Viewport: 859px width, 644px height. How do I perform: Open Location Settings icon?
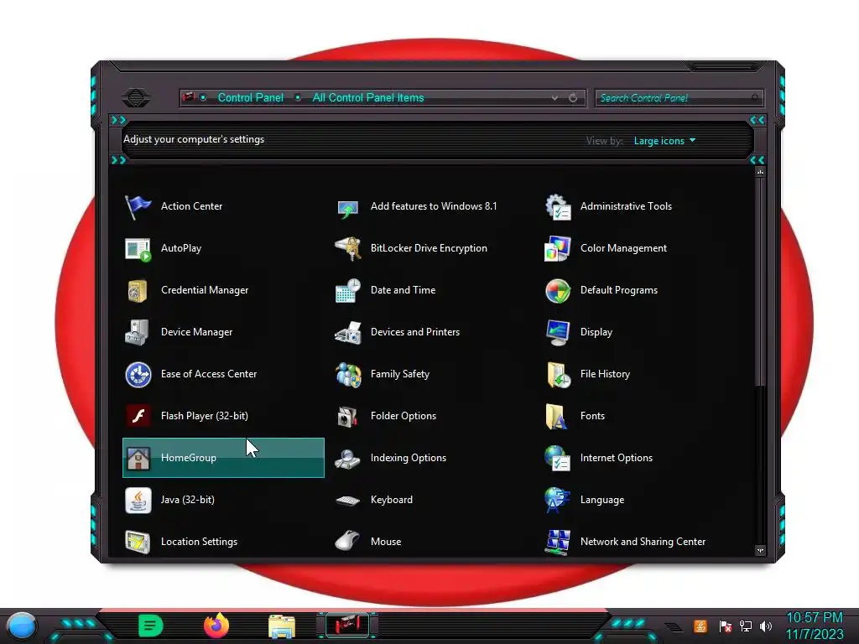point(138,543)
